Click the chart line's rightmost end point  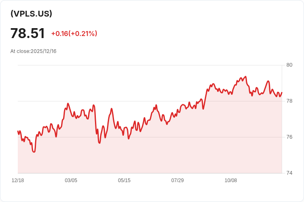282,93
